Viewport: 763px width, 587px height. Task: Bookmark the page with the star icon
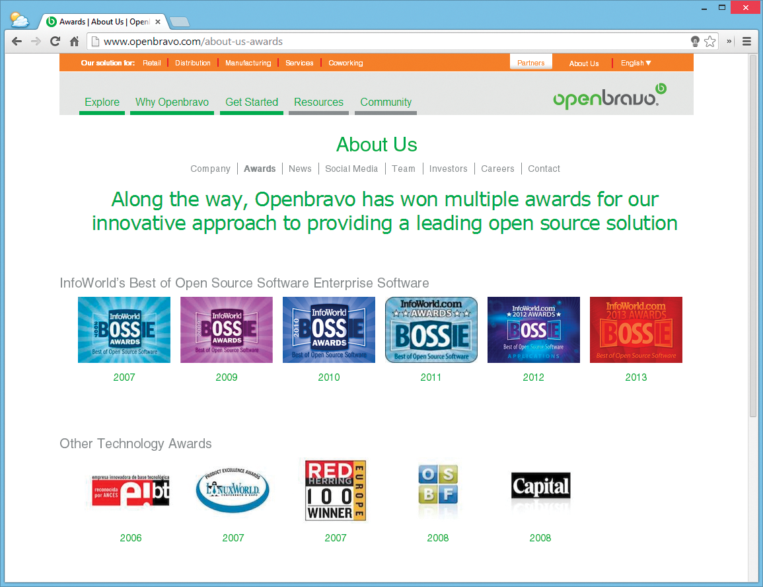tap(710, 41)
